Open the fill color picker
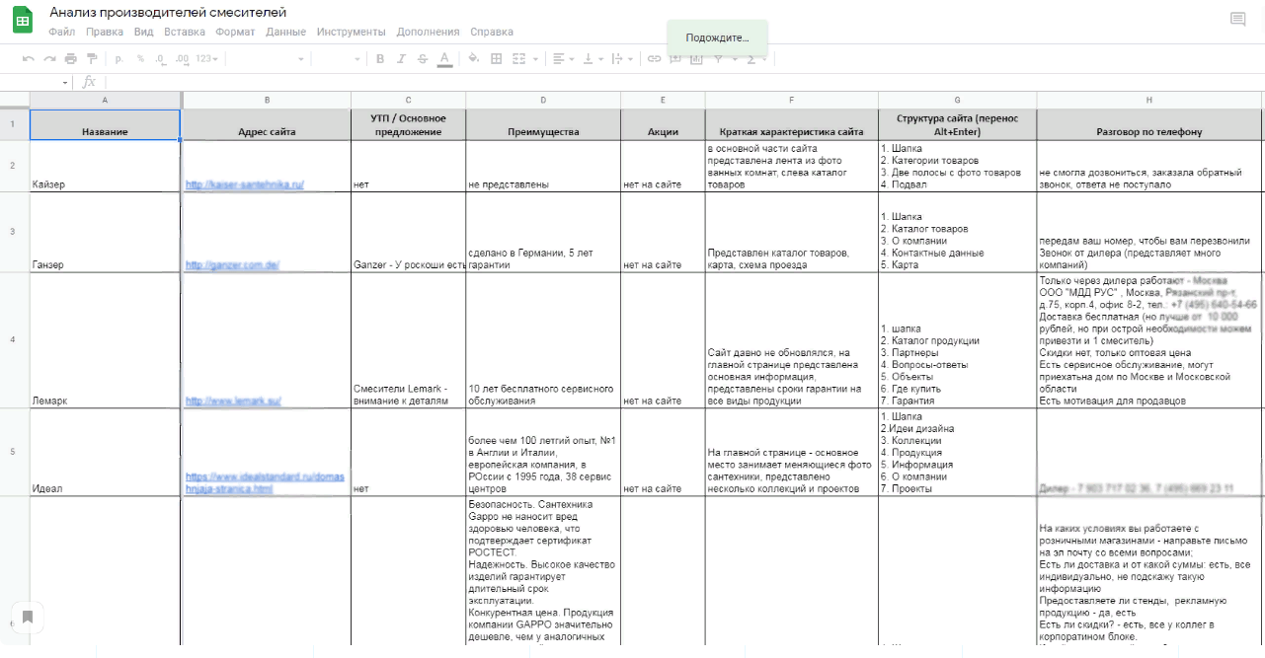1265x658 pixels. (x=473, y=59)
